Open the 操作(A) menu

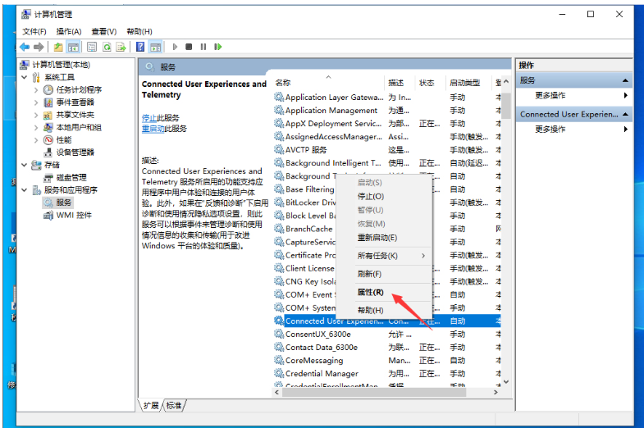click(x=69, y=32)
